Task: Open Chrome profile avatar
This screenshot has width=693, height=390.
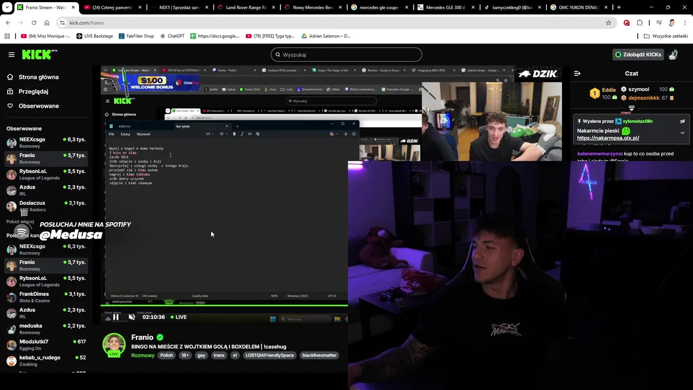Action: point(672,23)
